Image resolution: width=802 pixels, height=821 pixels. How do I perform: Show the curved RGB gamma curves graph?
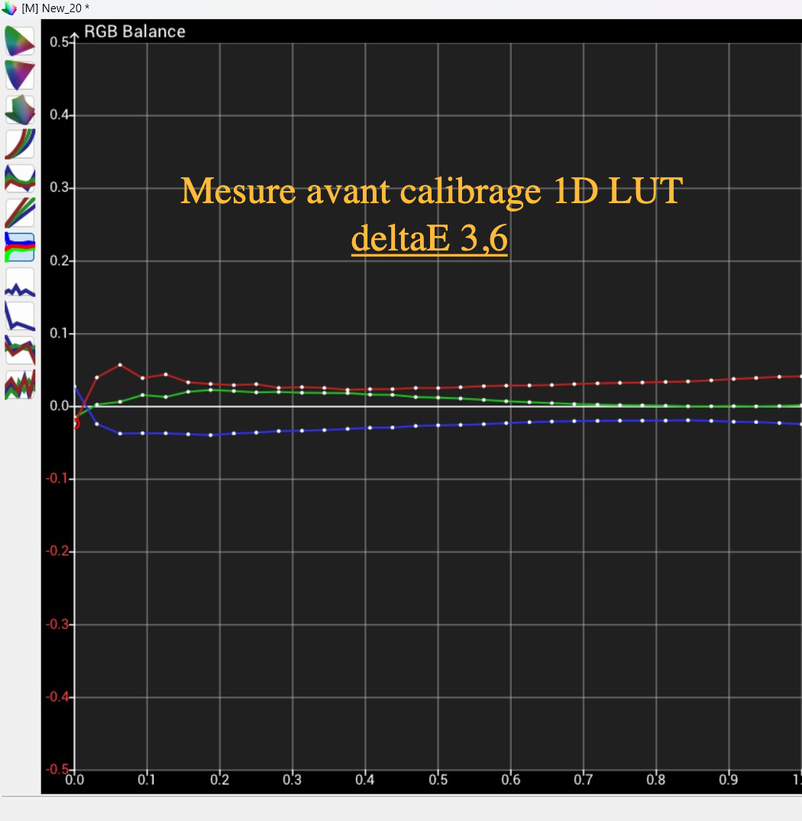coord(20,144)
